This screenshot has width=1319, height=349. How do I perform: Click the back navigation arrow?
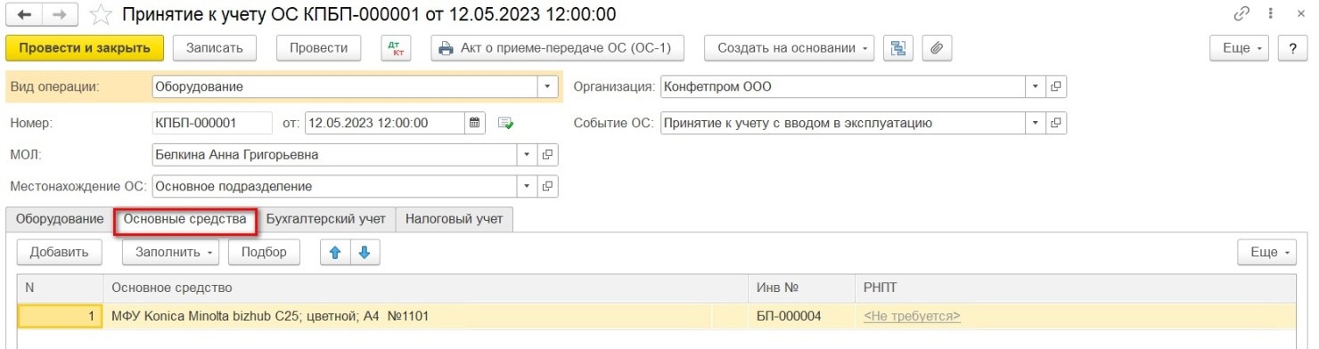(x=24, y=15)
